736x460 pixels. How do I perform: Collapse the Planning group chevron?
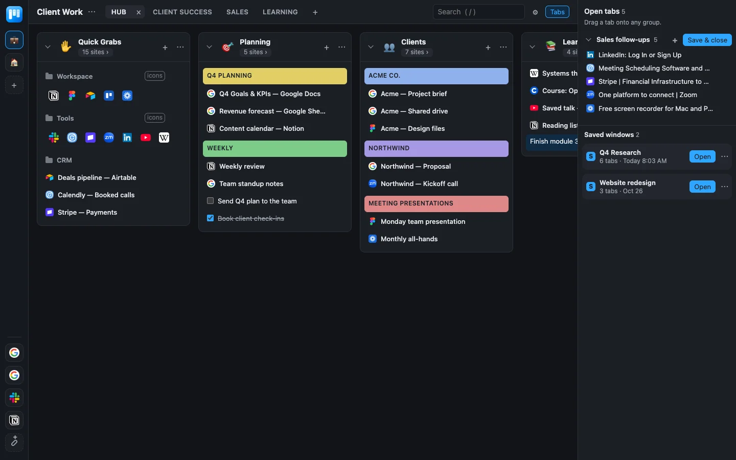coord(209,47)
